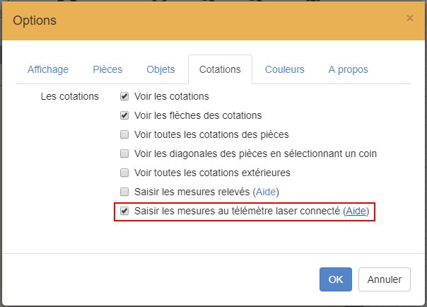Enable the Saisir les mesures relevés checkbox
Image resolution: width=427 pixels, height=307 pixels.
coord(124,192)
